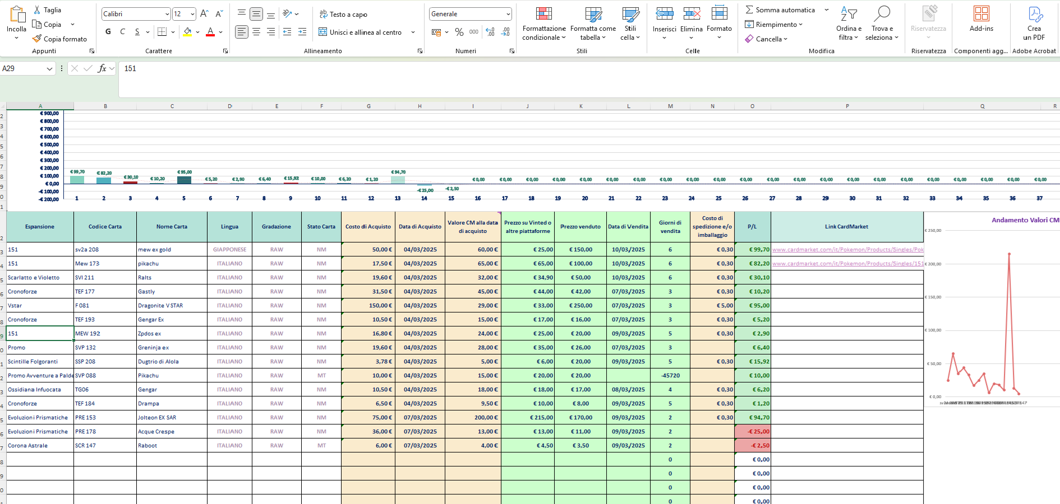Open font size 12 dropdown
Viewport: 1060px width, 504px height.
point(192,14)
